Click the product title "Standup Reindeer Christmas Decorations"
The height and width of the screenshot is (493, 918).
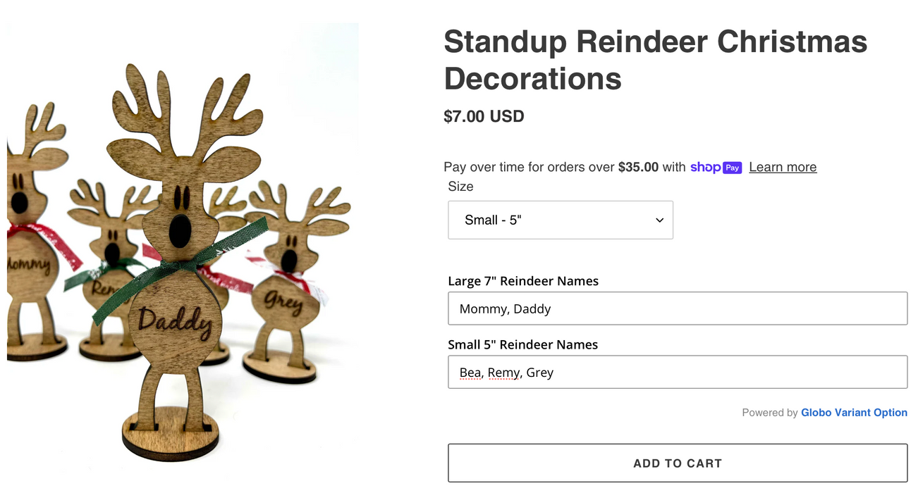pyautogui.click(x=655, y=61)
